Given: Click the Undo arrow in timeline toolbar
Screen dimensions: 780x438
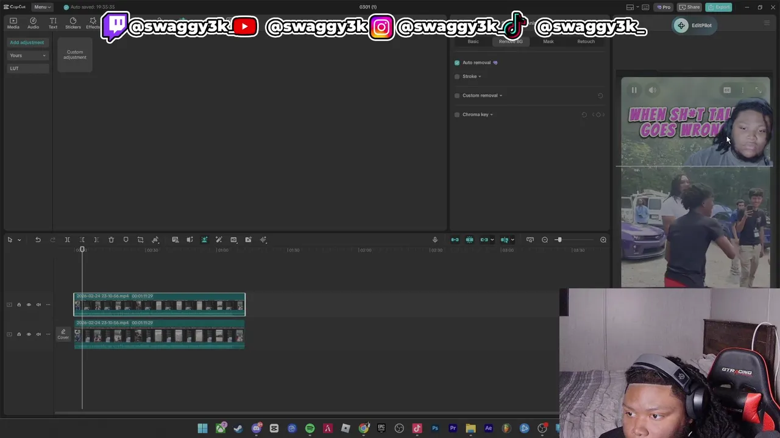Looking at the screenshot, I should (x=38, y=240).
